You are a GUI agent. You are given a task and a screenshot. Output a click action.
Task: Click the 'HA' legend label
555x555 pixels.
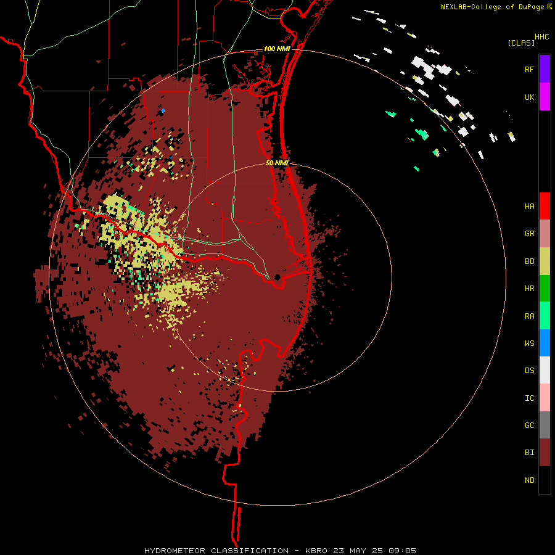pyautogui.click(x=529, y=206)
